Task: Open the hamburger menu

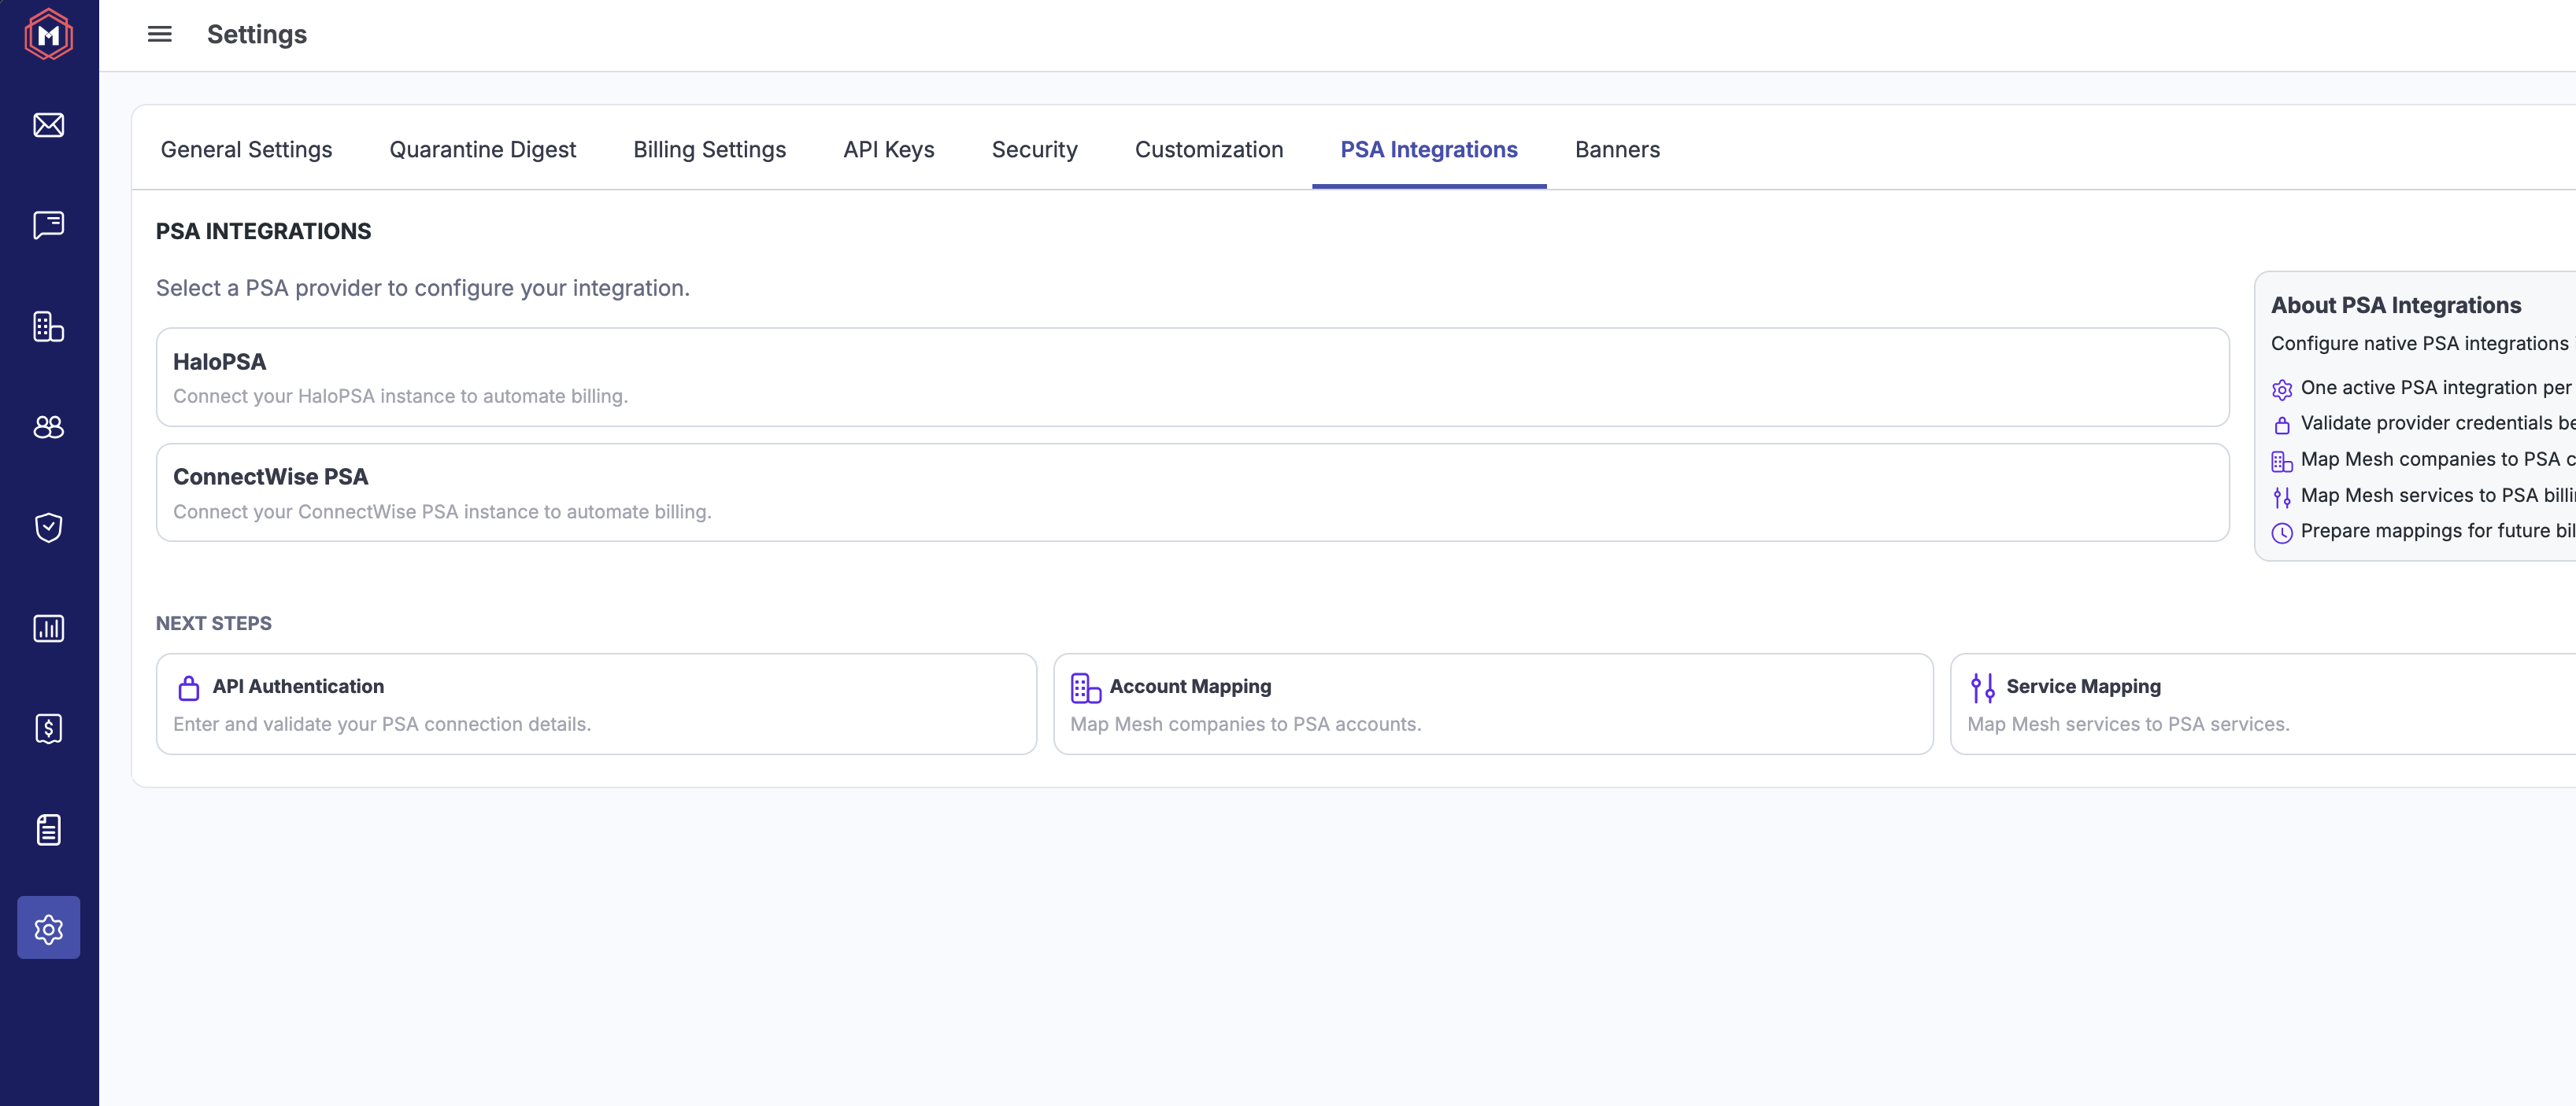Action: pos(160,34)
